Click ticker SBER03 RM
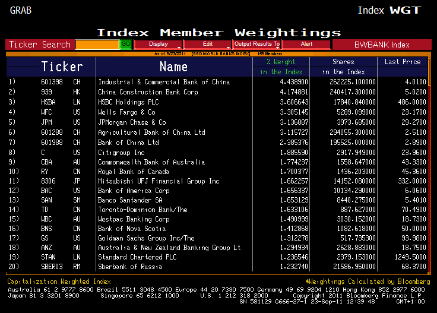 (x=61, y=267)
